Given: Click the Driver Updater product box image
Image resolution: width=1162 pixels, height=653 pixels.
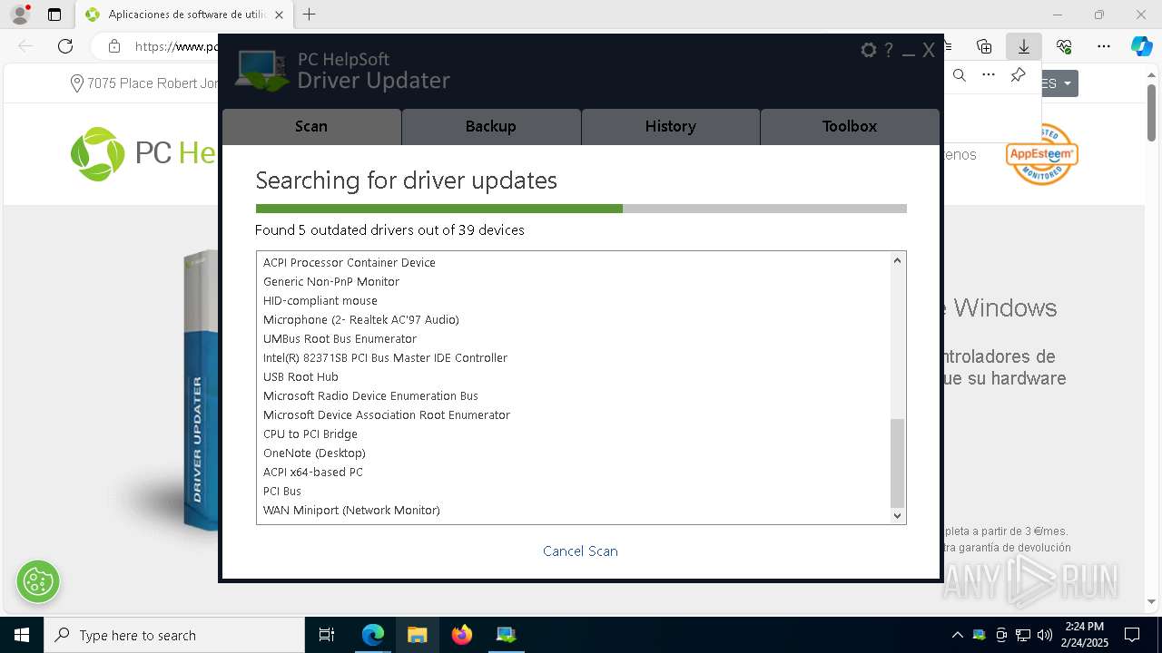Looking at the screenshot, I should point(200,390).
